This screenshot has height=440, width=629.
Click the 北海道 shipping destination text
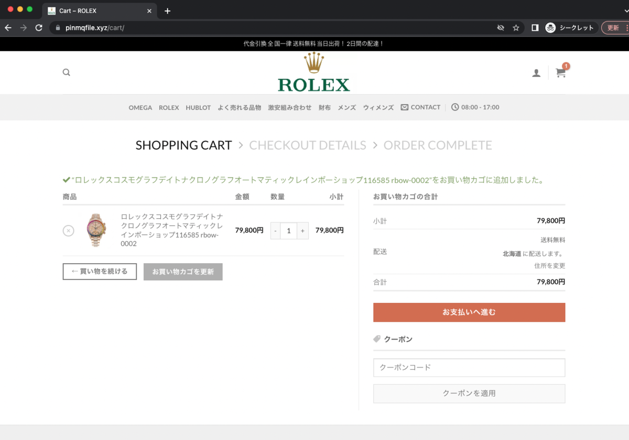pyautogui.click(x=512, y=254)
